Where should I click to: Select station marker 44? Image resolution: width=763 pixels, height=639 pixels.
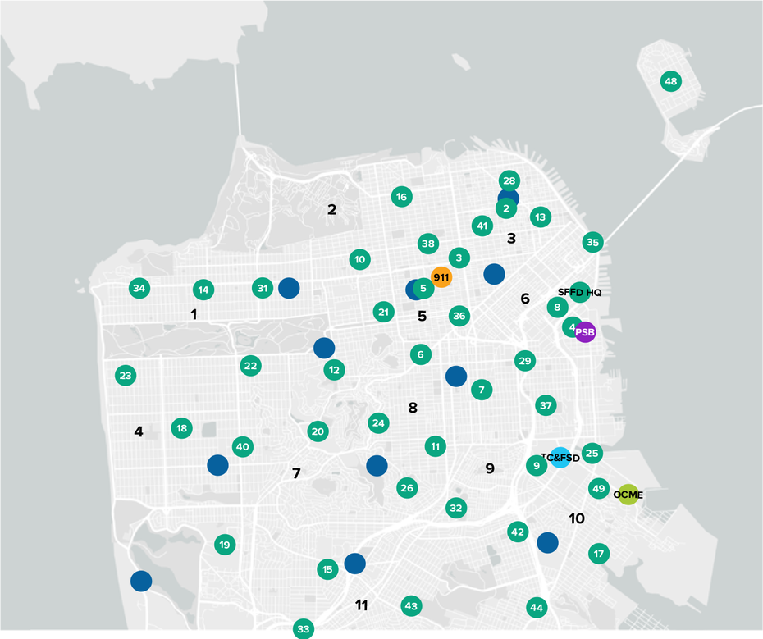tap(537, 607)
